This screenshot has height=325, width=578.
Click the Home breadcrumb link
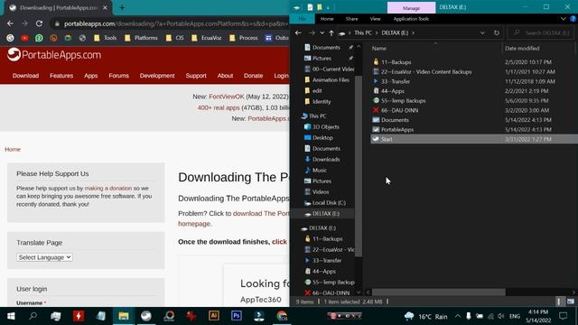coord(13,149)
